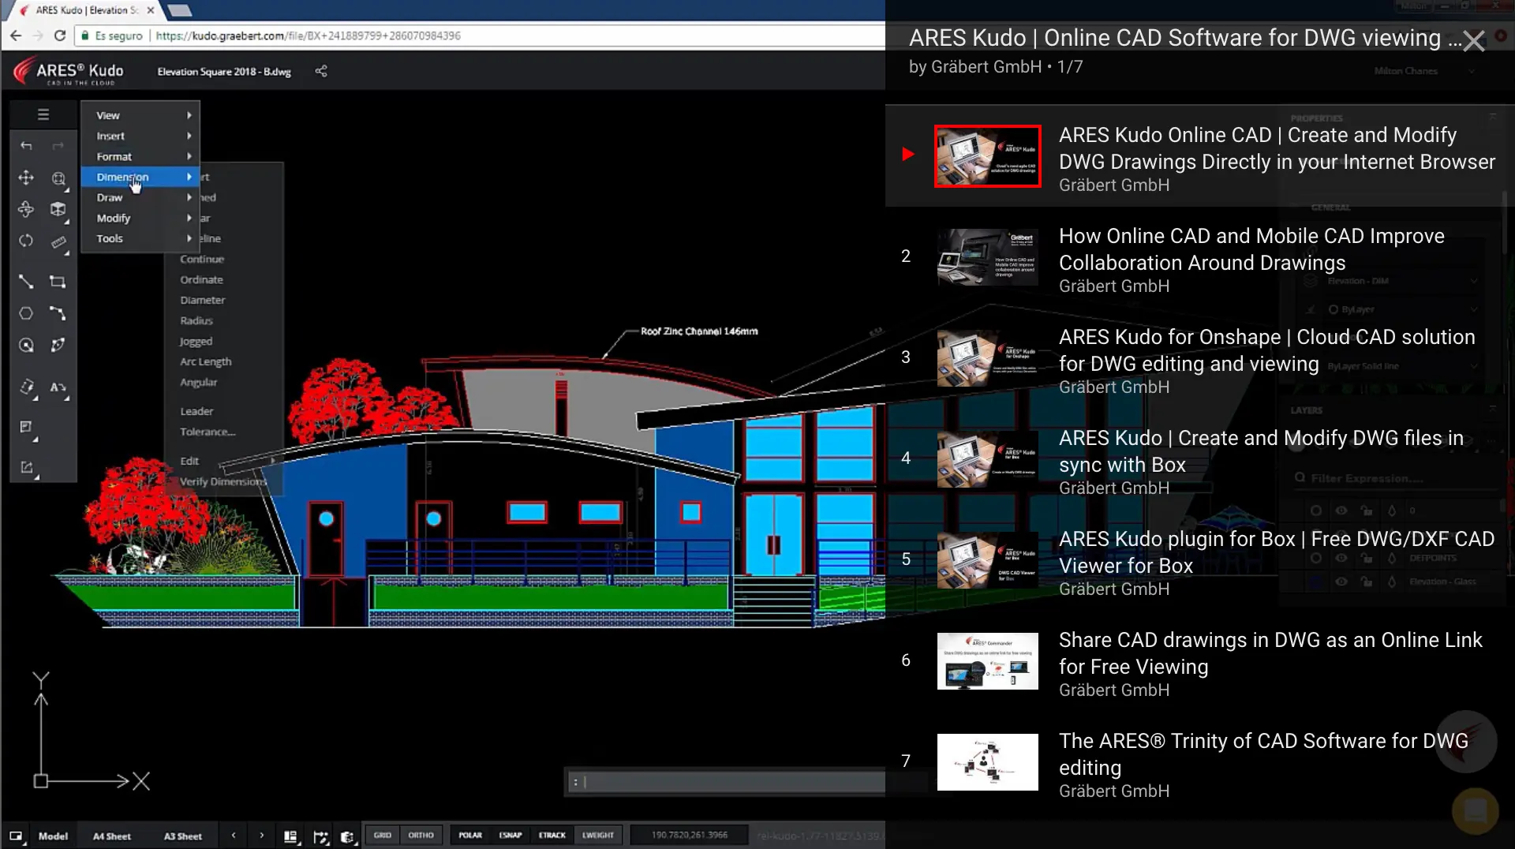1515x849 pixels.
Task: Select the Text annotation tool icon
Action: 58,387
